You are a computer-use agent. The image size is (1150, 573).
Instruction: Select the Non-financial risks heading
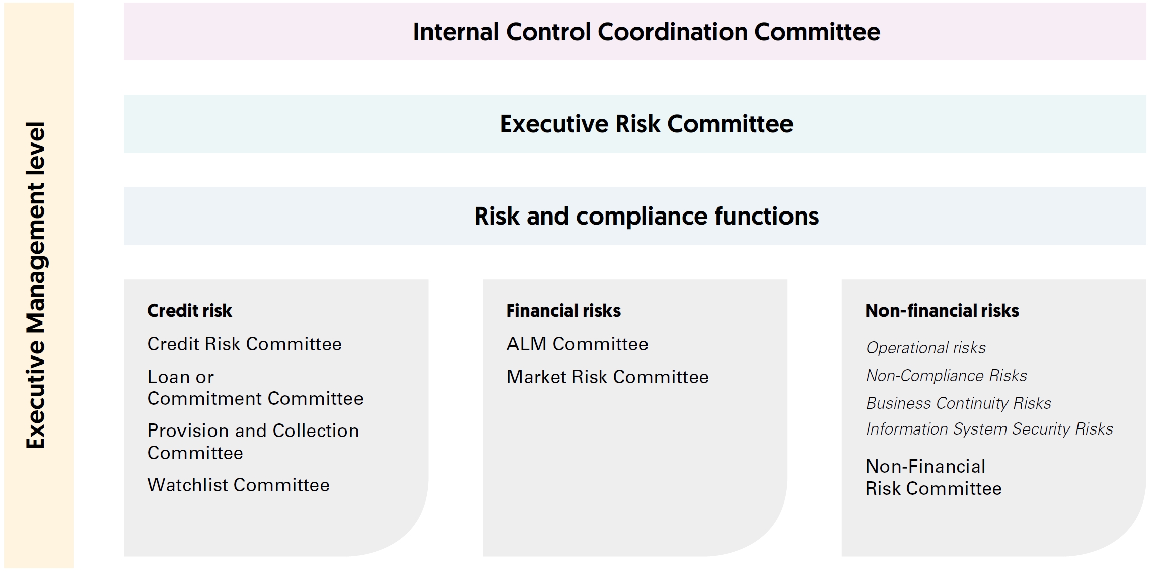click(x=942, y=311)
